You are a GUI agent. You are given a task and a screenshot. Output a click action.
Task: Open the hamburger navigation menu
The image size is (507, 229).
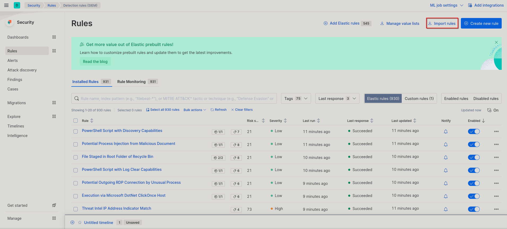6,5
